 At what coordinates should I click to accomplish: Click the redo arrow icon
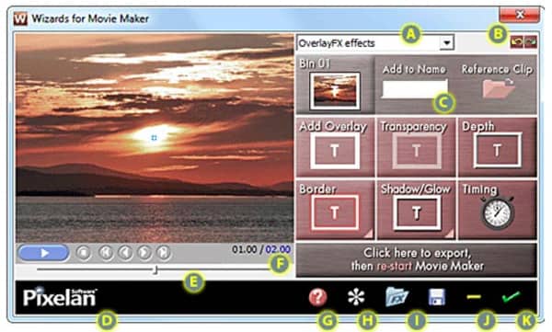pyautogui.click(x=531, y=42)
